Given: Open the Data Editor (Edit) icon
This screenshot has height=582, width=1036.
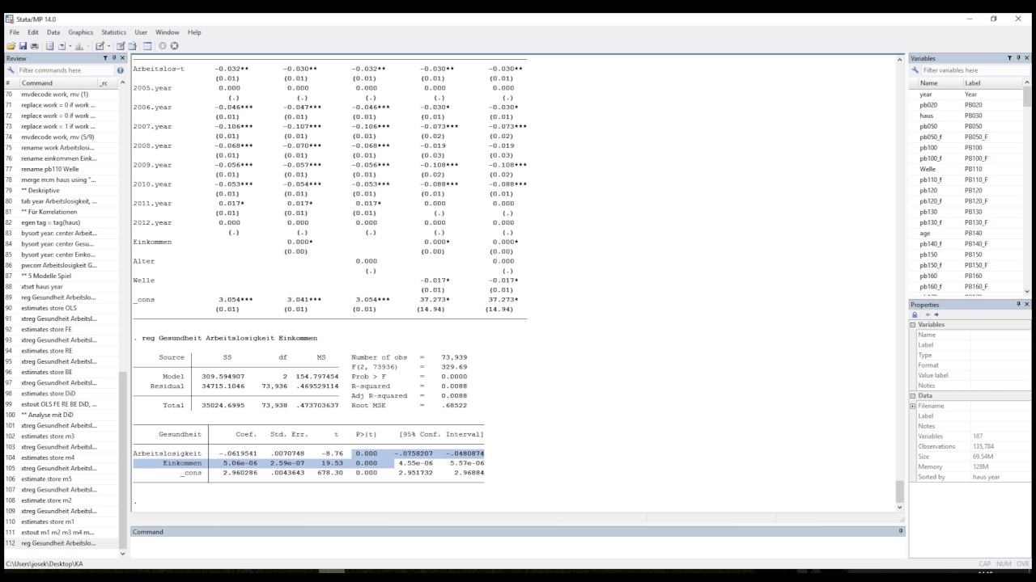Looking at the screenshot, I should tap(121, 46).
